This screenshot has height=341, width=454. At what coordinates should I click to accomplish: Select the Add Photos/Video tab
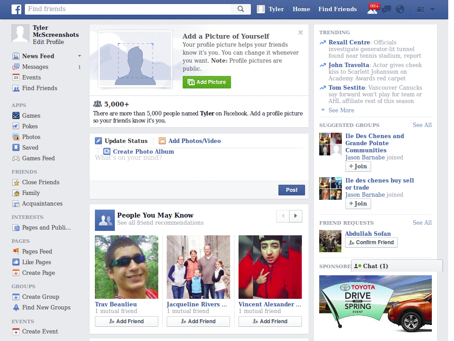[190, 141]
